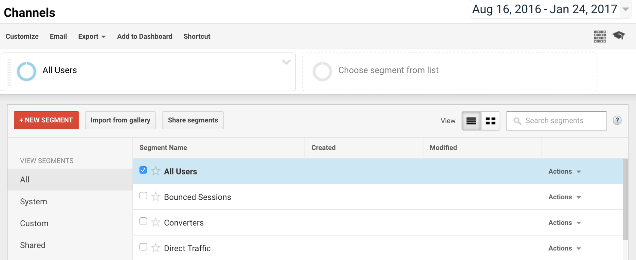Switch to grid view of segments
Viewport: 636px width, 260px height.
point(490,121)
